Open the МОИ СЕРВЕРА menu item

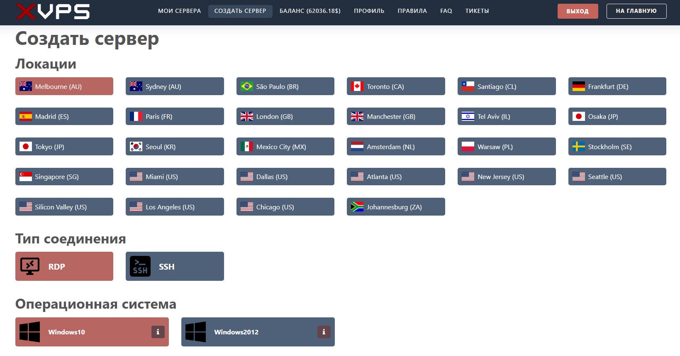[179, 11]
